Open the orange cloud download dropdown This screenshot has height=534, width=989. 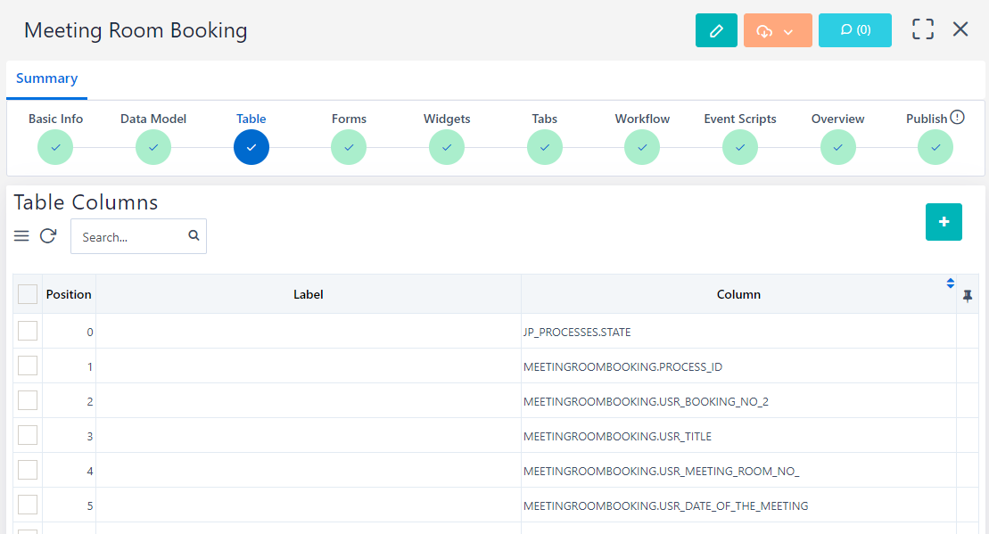777,30
